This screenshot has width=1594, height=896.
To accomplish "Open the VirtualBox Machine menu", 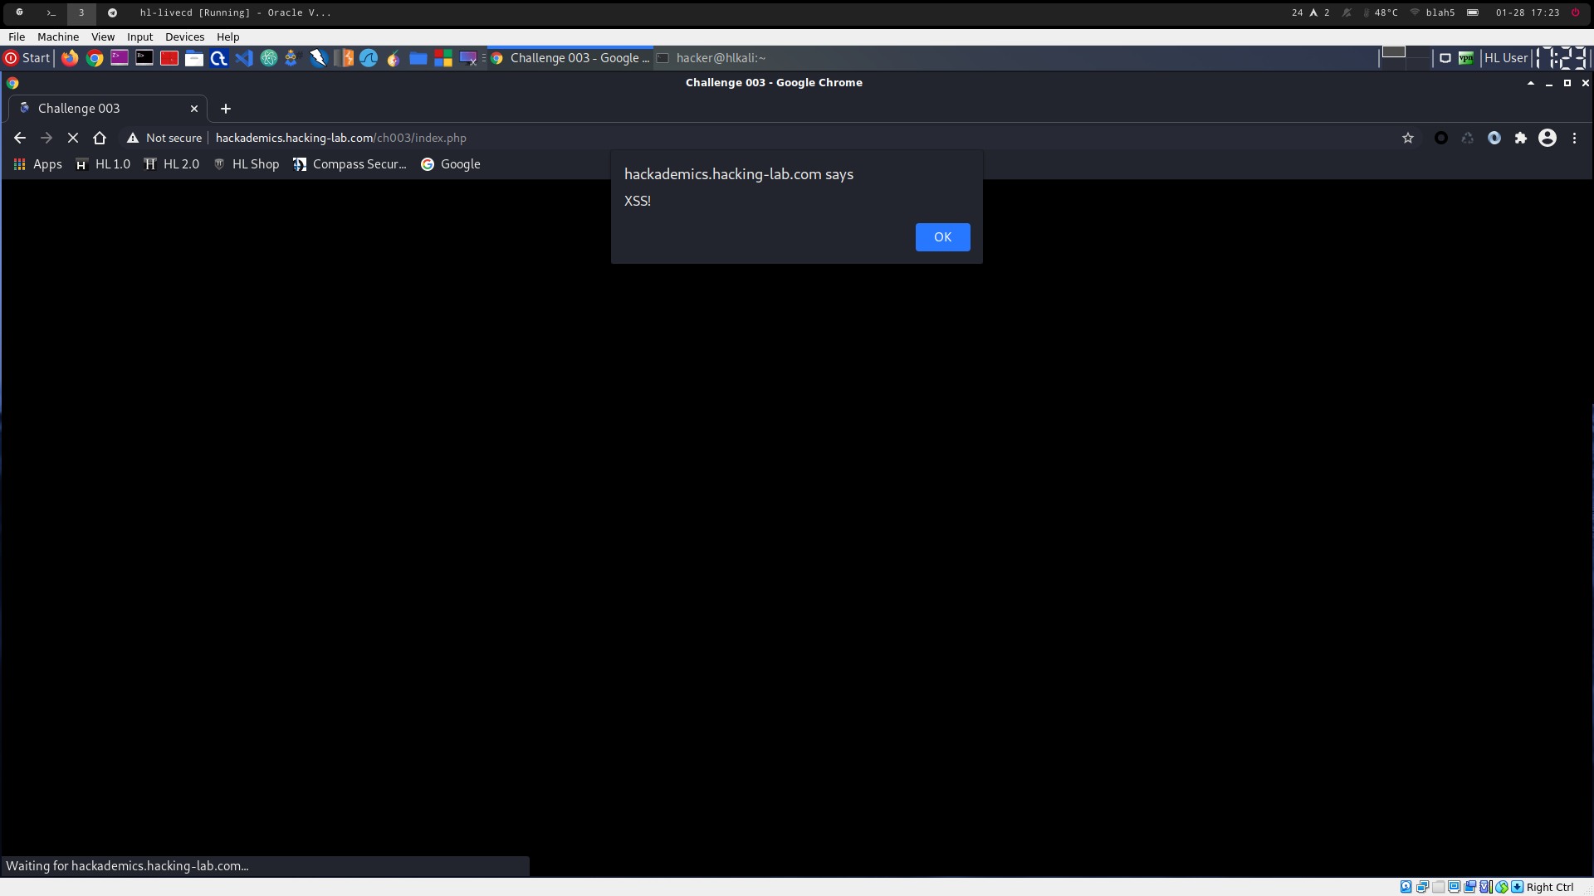I will [x=58, y=37].
